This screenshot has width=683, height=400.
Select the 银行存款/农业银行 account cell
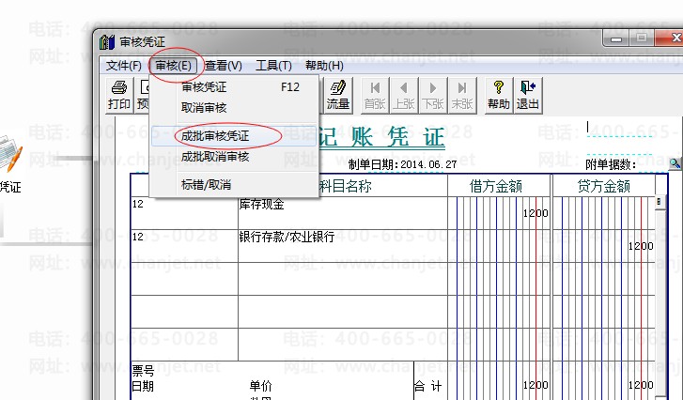343,246
